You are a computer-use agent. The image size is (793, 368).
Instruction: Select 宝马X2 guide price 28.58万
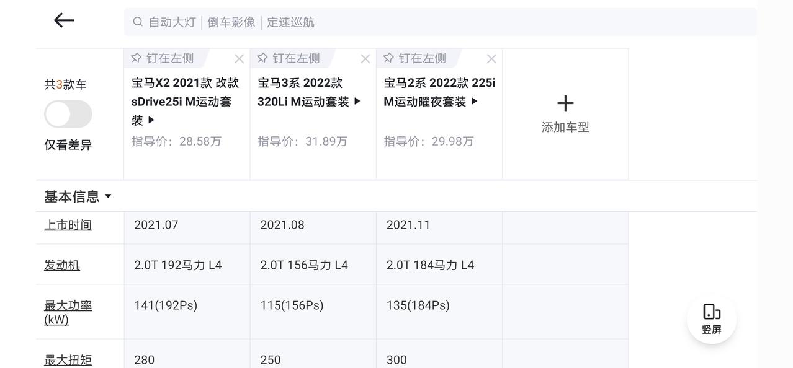pyautogui.click(x=176, y=141)
